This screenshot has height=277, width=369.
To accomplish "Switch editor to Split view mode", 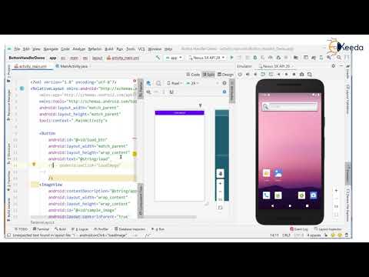I will 209,75.
